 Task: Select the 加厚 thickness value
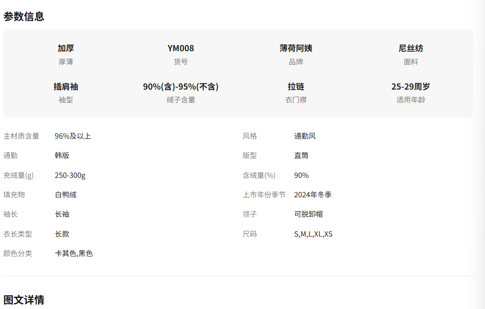point(66,48)
